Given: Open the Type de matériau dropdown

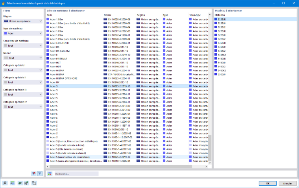Looking at the screenshot, I should (x=23, y=33).
